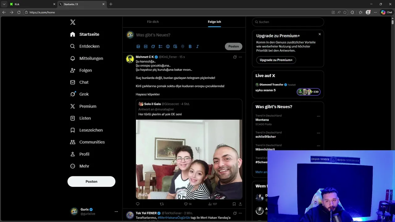This screenshot has height=222, width=395.
Task: Open Copilot Chat in browser toolbar
Action: 387,12
